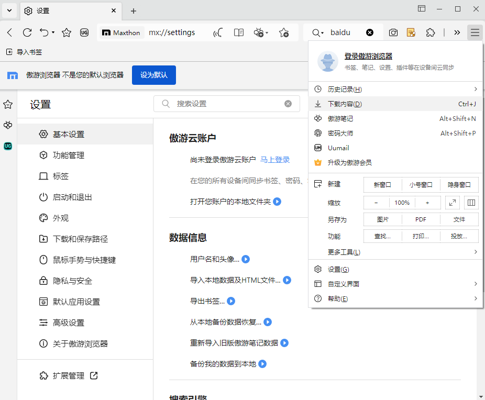Open the extensions puzzle icon
This screenshot has width=485, height=400.
(431, 32)
